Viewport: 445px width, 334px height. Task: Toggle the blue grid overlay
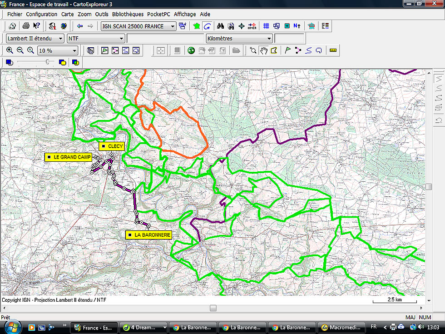(267, 26)
